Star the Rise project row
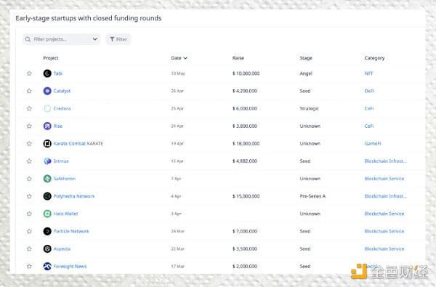Viewport: 436px width, 287px height. point(29,126)
